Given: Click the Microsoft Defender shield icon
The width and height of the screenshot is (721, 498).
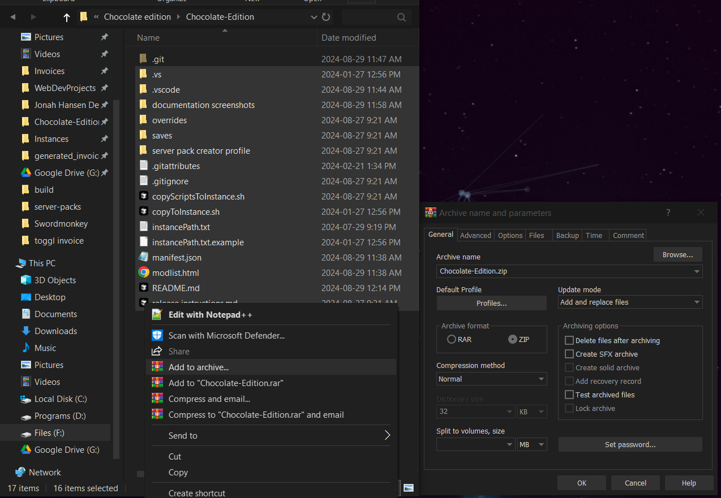Looking at the screenshot, I should 157,335.
